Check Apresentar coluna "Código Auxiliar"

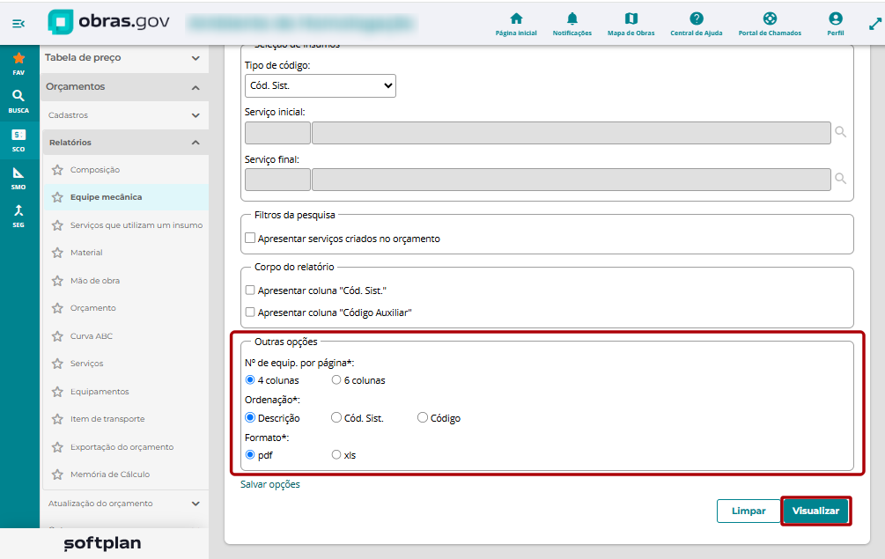point(250,312)
